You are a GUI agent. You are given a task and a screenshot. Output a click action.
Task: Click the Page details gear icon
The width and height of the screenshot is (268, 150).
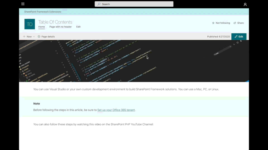(x=39, y=37)
